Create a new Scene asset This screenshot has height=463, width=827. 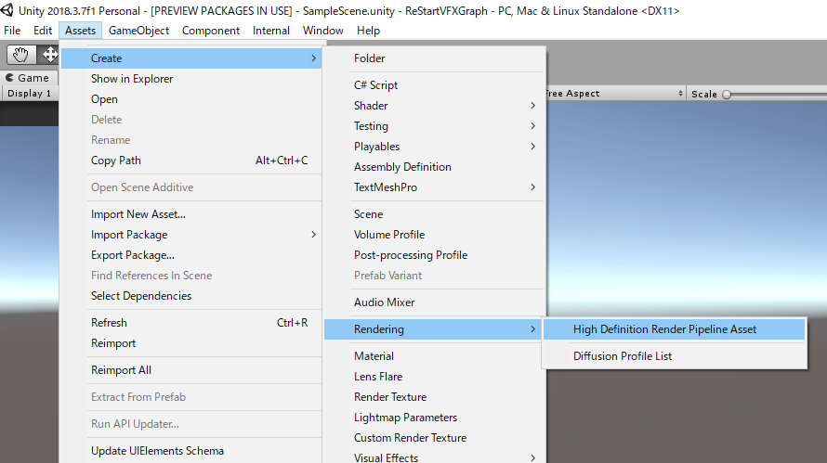[x=434, y=213]
